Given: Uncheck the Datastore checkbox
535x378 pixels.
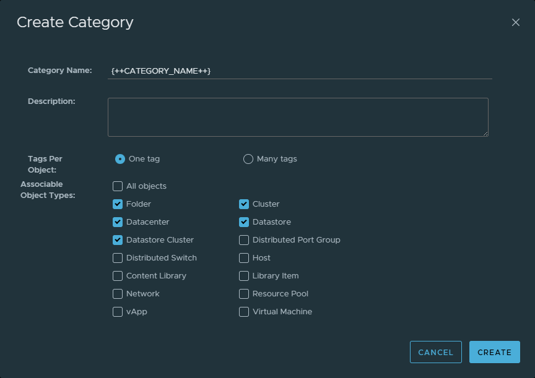Looking at the screenshot, I should coord(244,222).
